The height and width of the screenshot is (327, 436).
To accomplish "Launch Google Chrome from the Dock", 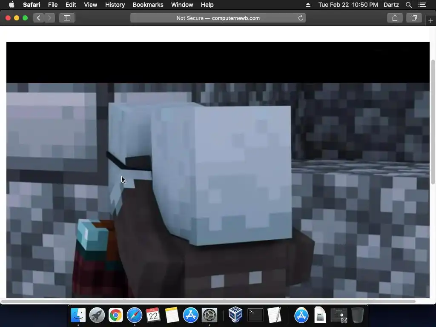I will coord(116,315).
